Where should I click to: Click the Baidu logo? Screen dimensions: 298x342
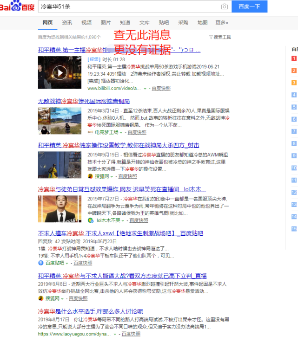point(17,6)
